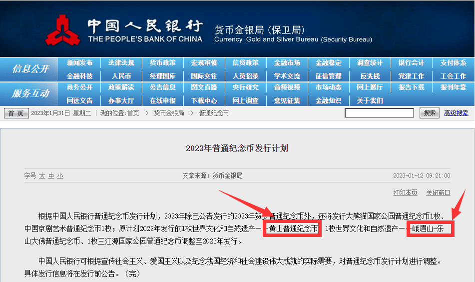View 报刊年鉴 page
The width and height of the screenshot is (475, 282).
coord(453,87)
